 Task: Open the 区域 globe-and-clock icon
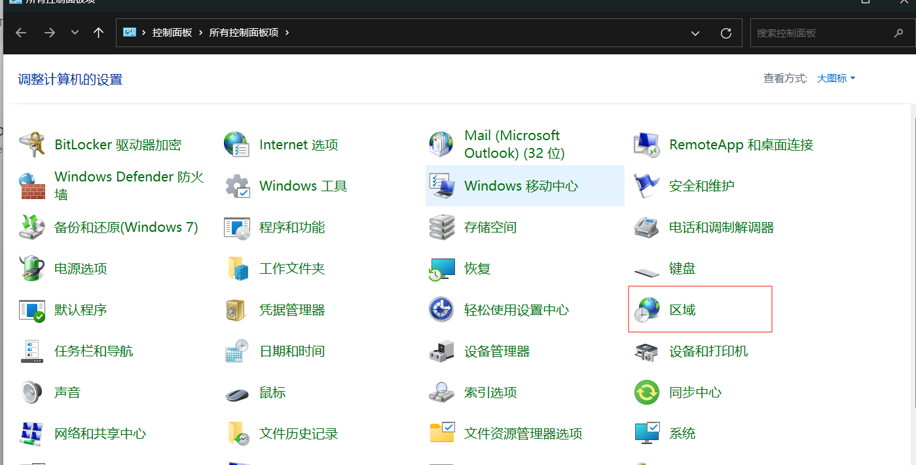646,310
